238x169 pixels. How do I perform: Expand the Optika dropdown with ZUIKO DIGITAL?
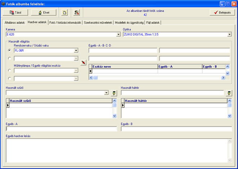click(x=229, y=35)
